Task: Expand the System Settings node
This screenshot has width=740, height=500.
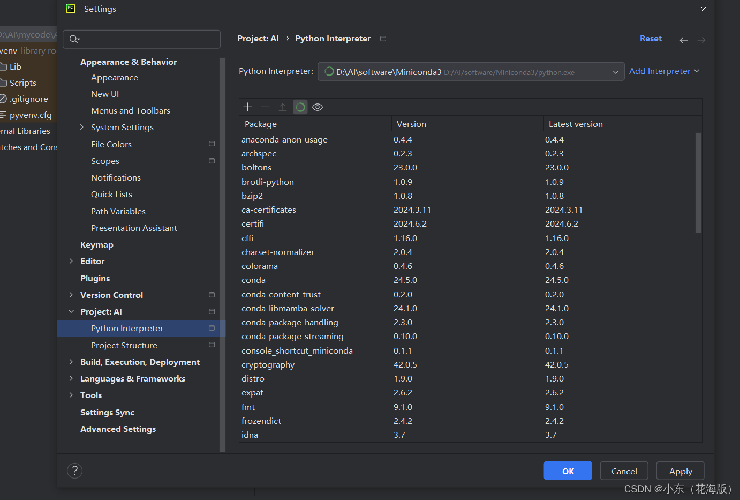Action: [x=82, y=127]
